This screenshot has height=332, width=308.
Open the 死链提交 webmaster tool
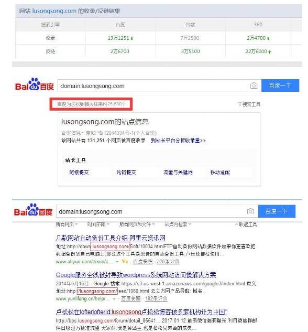(126, 173)
